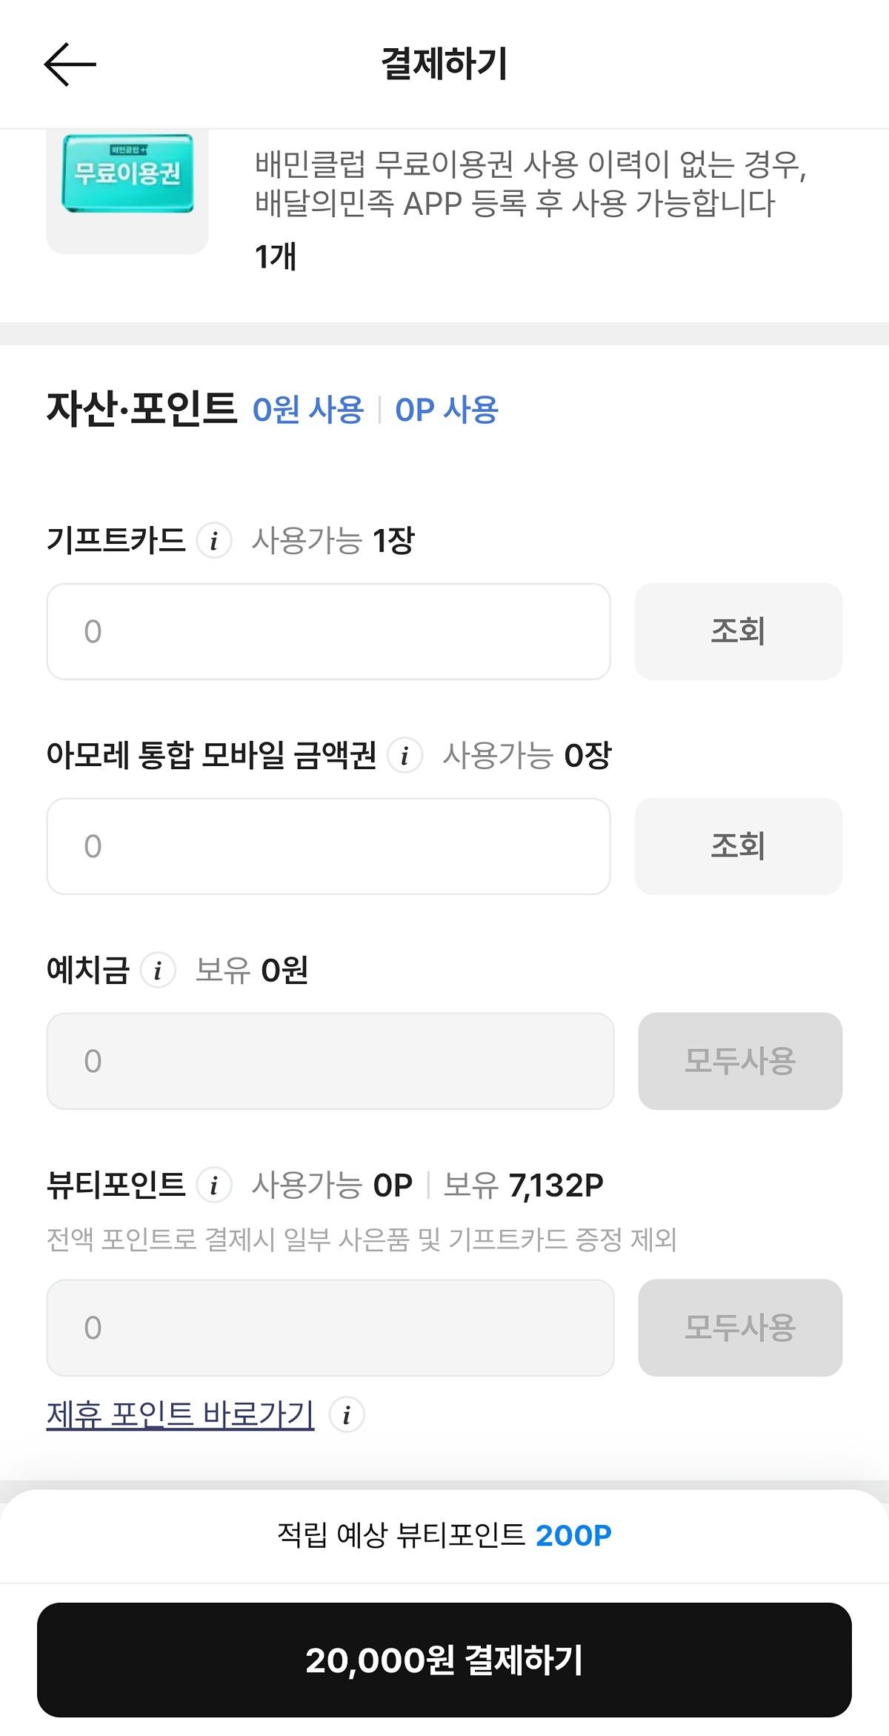Tap the 20,000원 결제하기 button
The width and height of the screenshot is (889, 1736).
(444, 1660)
